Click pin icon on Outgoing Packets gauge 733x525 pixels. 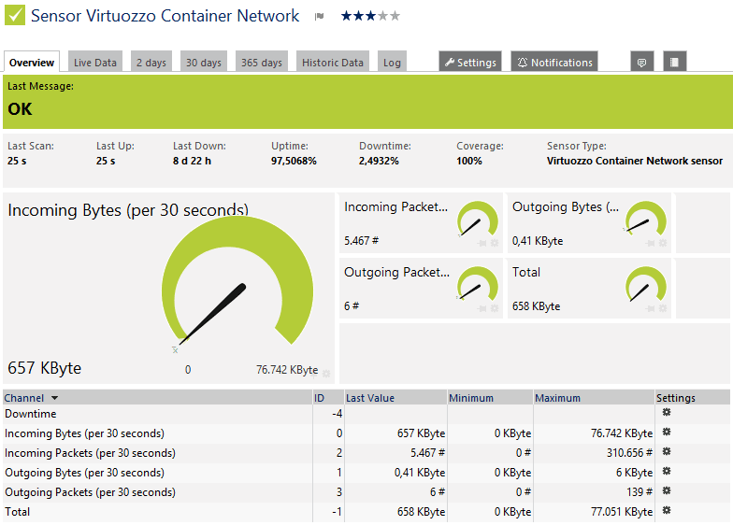(x=482, y=308)
